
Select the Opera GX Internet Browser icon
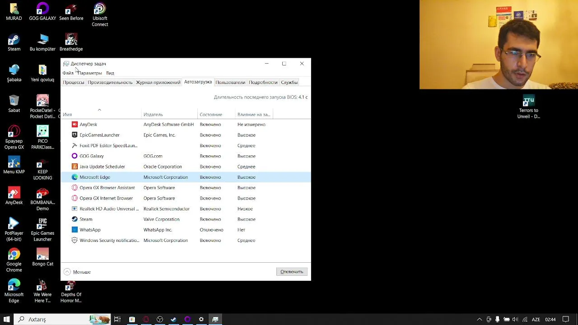75,198
